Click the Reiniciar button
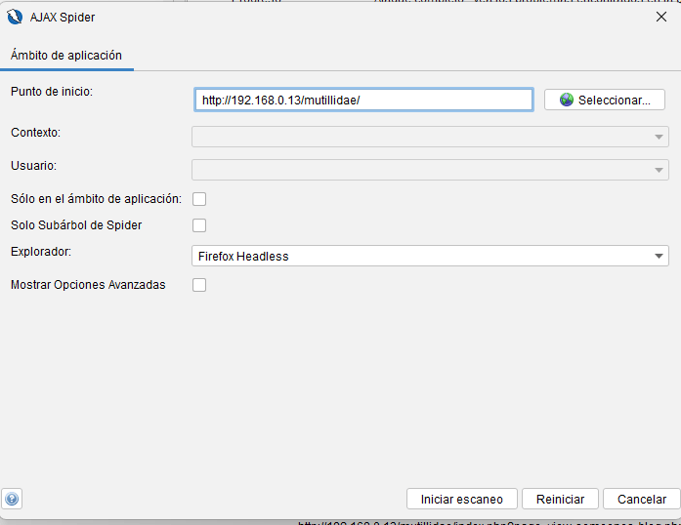Viewport: 681px width, 525px height. 560,499
